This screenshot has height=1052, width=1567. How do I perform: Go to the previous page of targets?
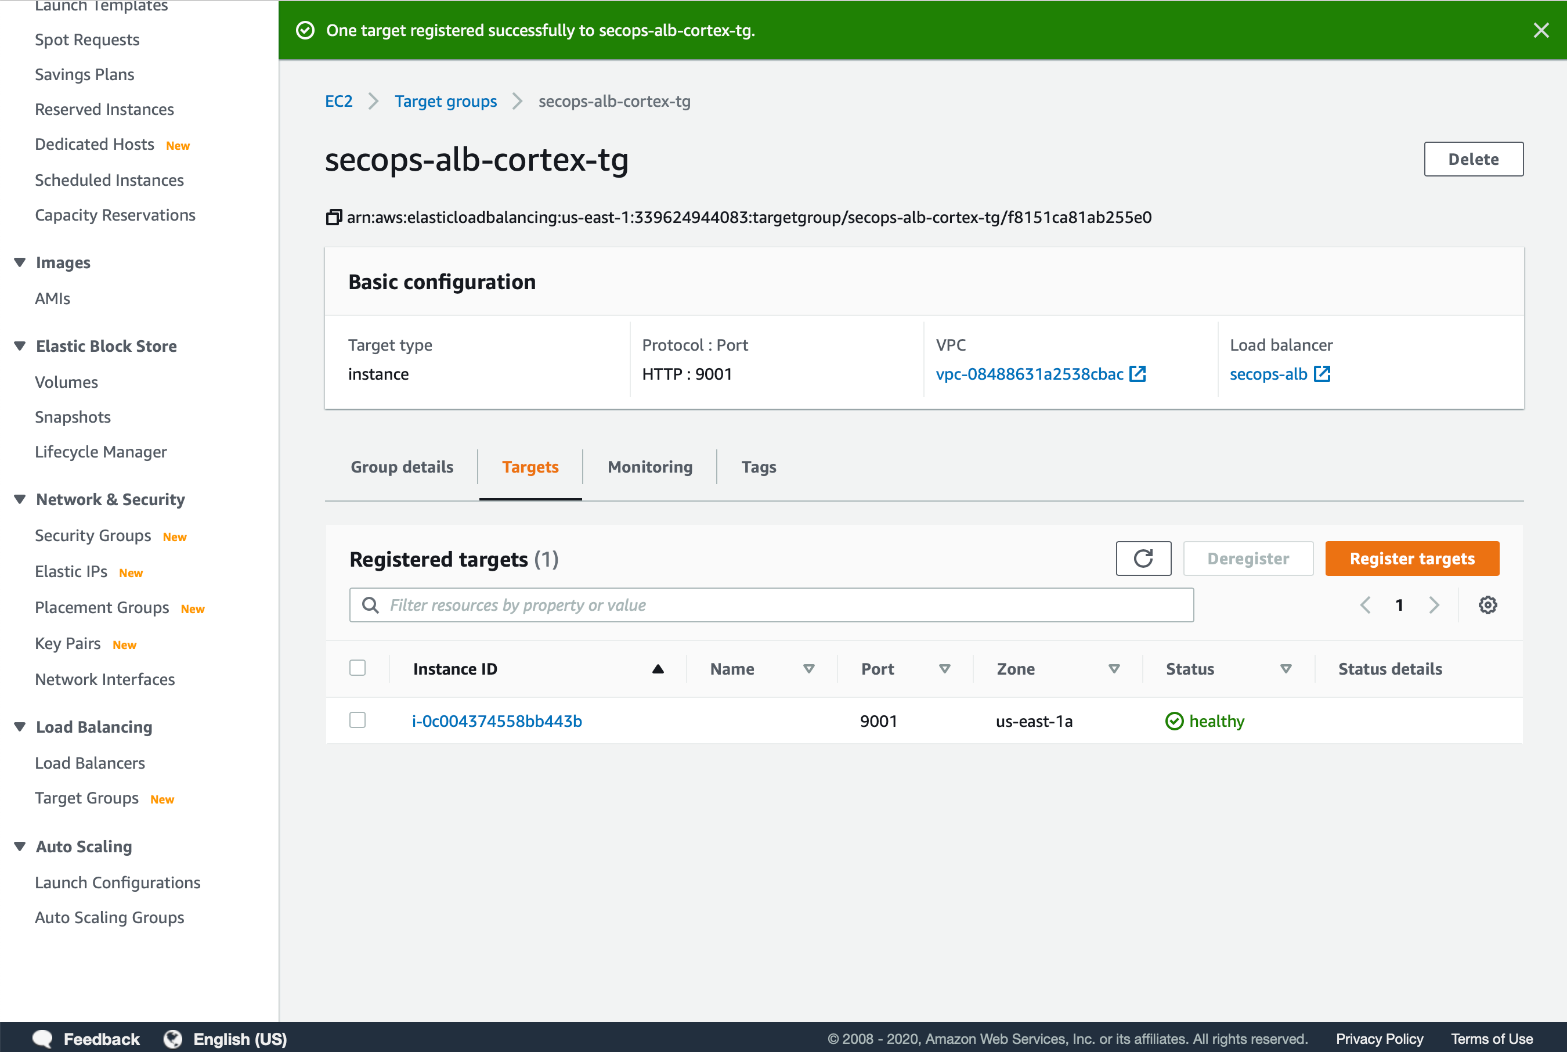point(1365,604)
